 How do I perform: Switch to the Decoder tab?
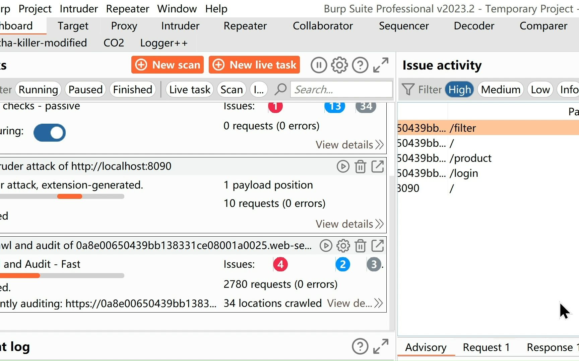(474, 26)
